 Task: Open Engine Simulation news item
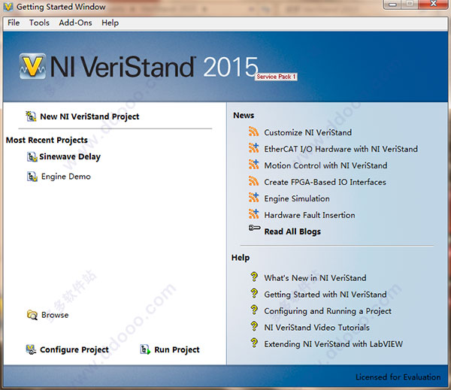tap(297, 198)
